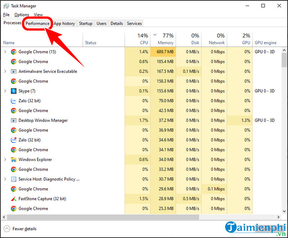Click the horizontal scrollbar thumb
The image size is (288, 238).
(x=103, y=217)
